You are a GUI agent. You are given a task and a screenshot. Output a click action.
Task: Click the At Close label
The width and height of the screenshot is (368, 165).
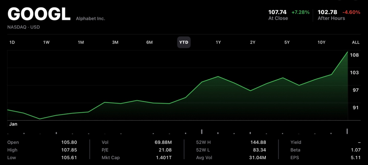point(278,19)
